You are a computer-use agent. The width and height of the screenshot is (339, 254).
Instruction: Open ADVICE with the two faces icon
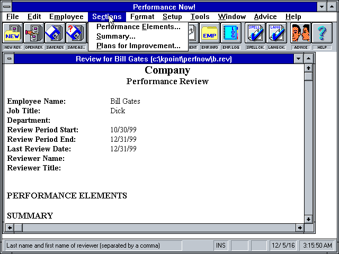pyautogui.click(x=300, y=33)
